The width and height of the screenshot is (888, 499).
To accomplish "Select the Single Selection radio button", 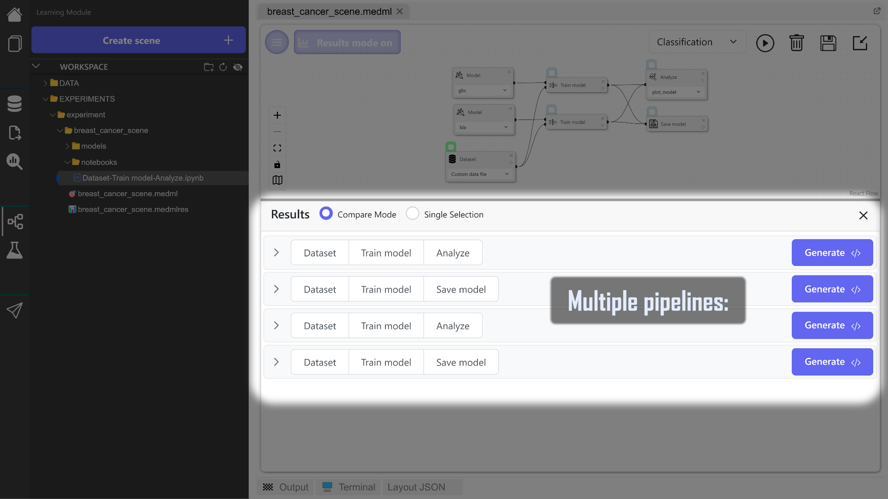I will (412, 214).
